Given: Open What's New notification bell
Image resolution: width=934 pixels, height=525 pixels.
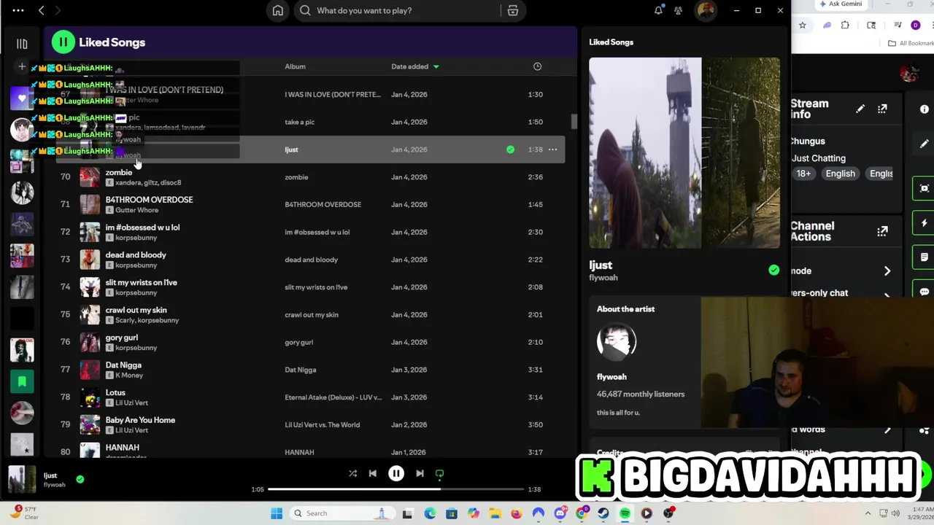Looking at the screenshot, I should 658,10.
